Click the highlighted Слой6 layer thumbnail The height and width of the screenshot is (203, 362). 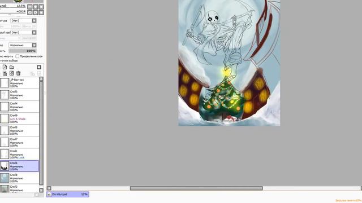coord(5,166)
